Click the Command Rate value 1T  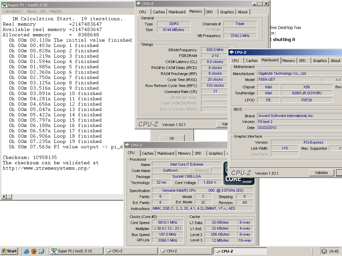[215, 91]
